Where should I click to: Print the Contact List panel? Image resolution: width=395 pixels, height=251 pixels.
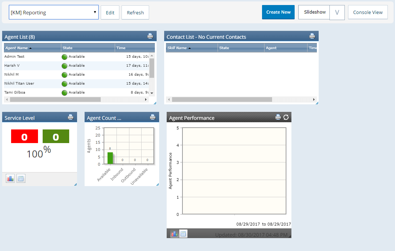click(x=311, y=36)
